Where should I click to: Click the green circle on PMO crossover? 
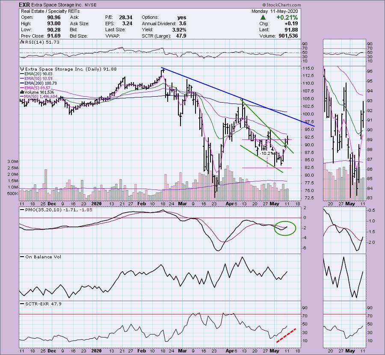pyautogui.click(x=285, y=228)
